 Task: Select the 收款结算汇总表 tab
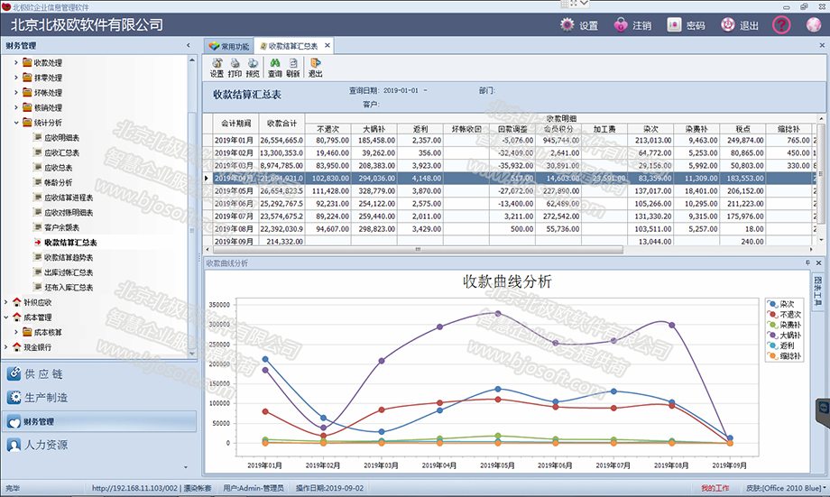[293, 46]
